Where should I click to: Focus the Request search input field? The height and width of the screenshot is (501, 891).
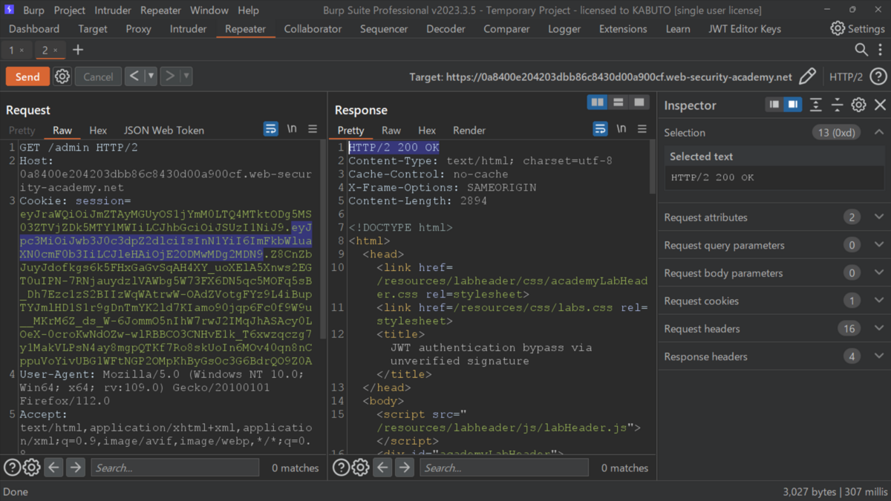(x=175, y=468)
